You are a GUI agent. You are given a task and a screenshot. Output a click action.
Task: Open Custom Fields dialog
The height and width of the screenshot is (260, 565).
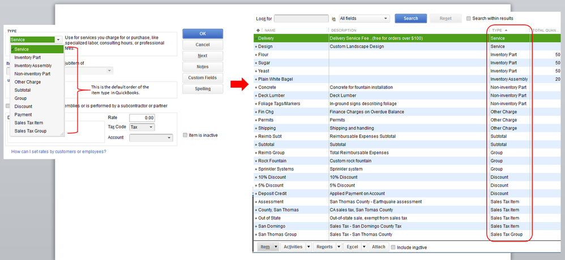coord(203,77)
